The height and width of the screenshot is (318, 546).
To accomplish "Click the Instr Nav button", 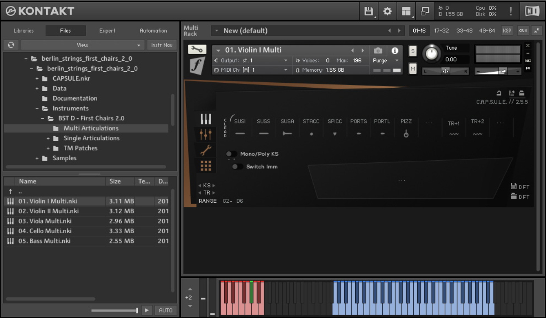I will tap(162, 45).
